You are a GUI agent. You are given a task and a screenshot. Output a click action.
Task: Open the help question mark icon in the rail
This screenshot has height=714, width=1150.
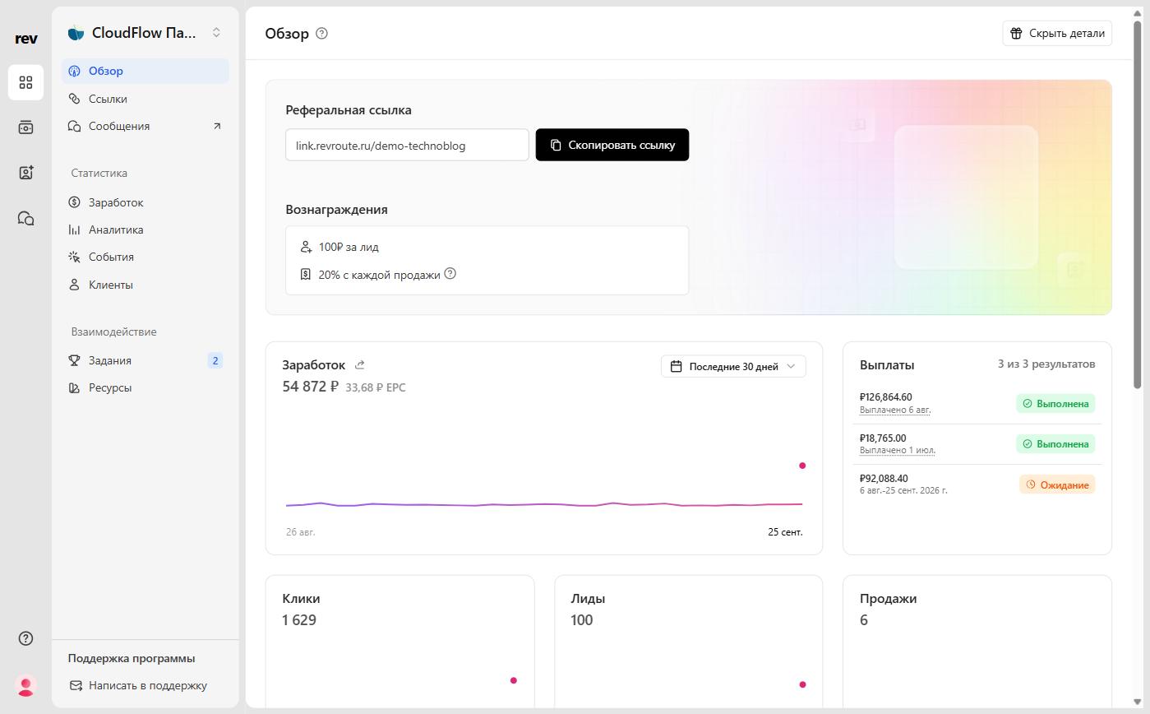(x=25, y=638)
